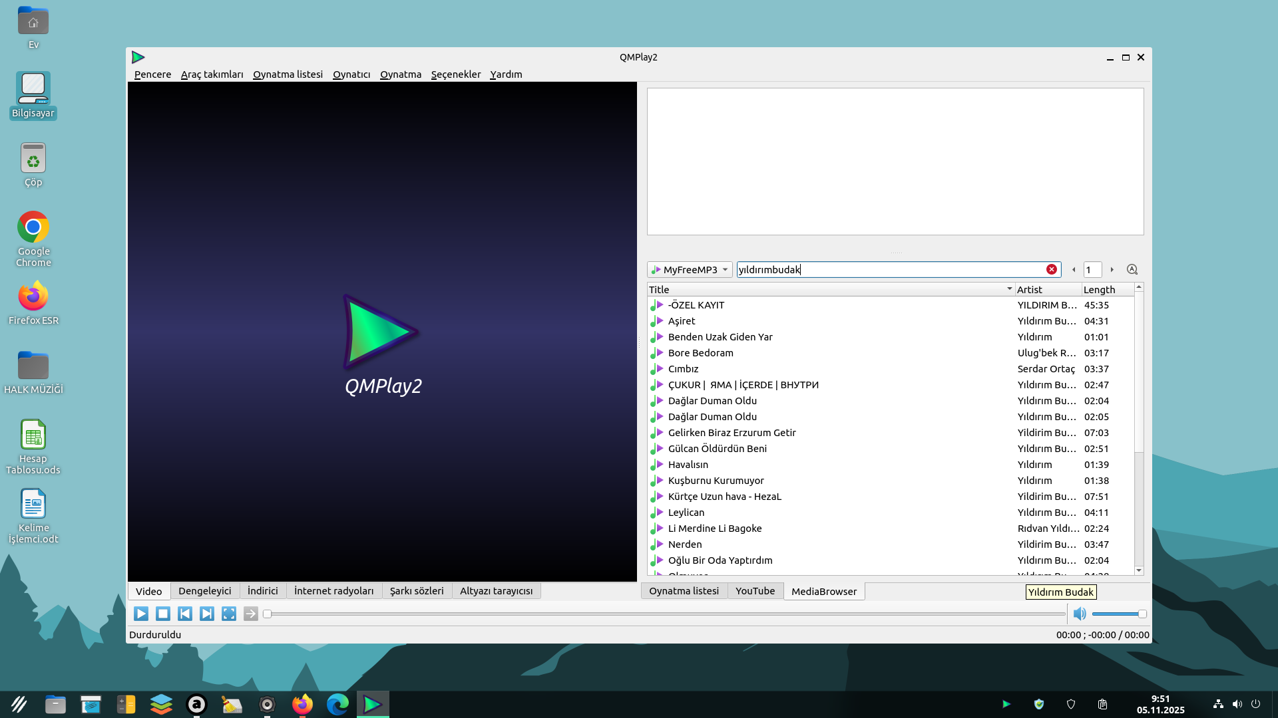The image size is (1278, 718).
Task: Open the Dengeleyici tab
Action: (204, 591)
